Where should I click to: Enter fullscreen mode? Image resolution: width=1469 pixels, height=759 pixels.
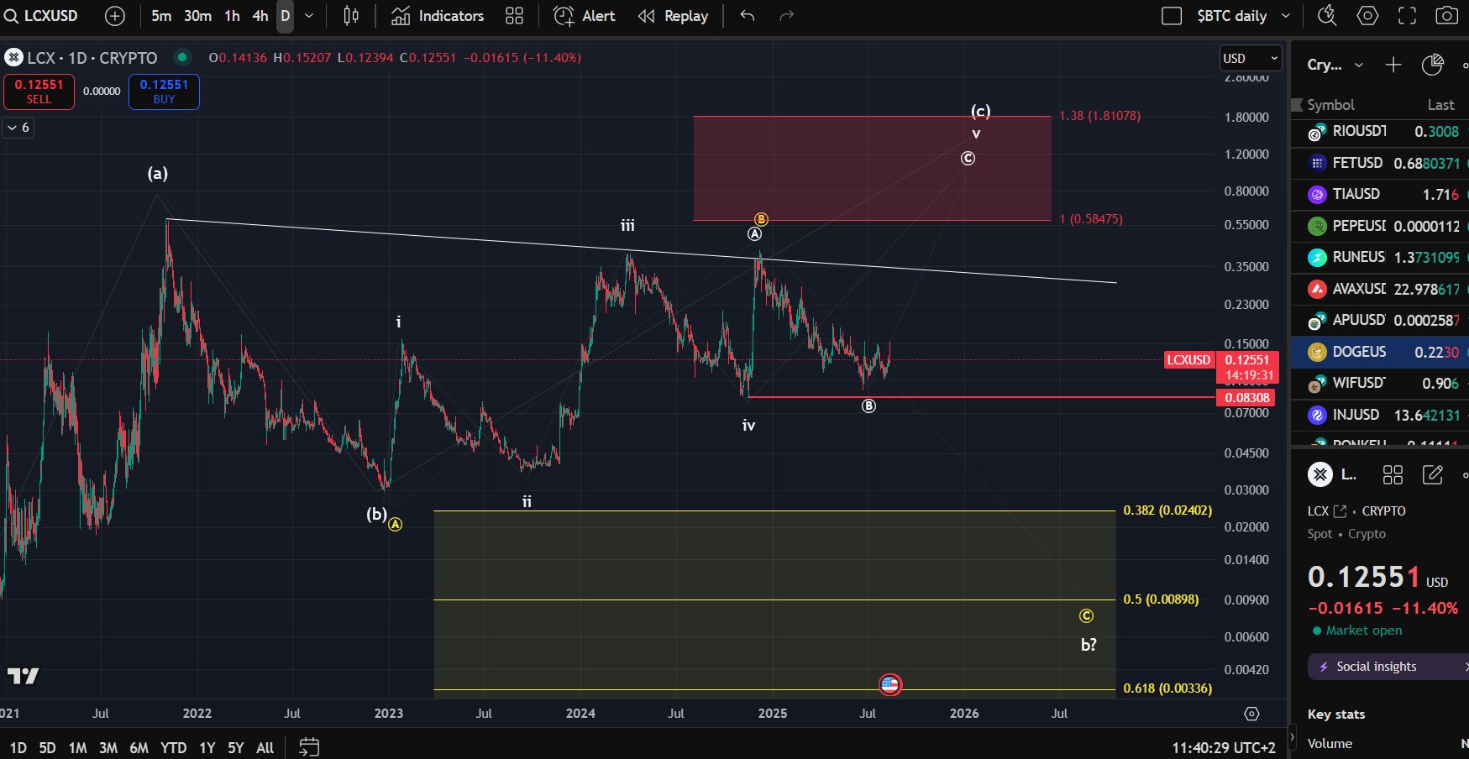[1407, 16]
